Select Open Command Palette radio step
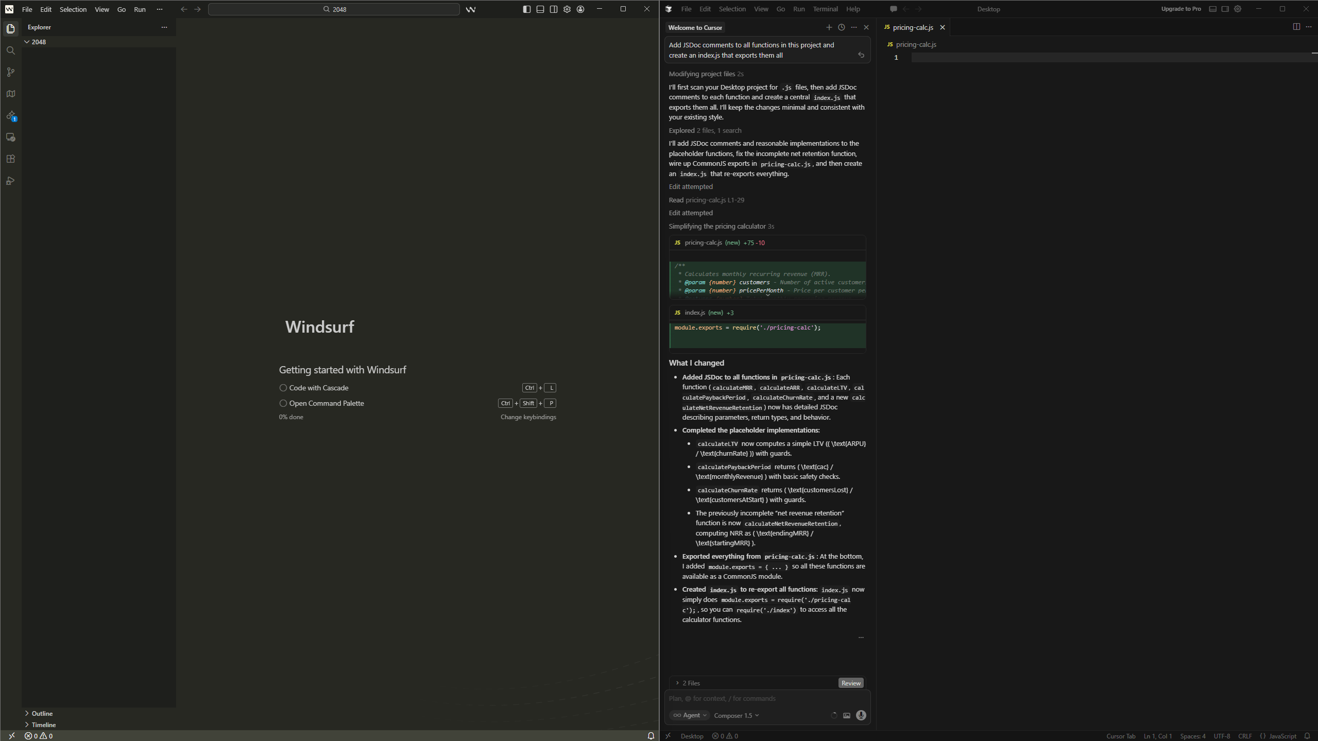This screenshot has width=1318, height=741. click(283, 403)
